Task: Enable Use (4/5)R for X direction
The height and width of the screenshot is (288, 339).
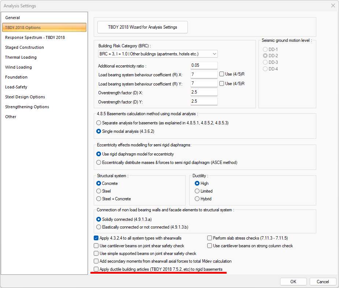Action: [222, 74]
